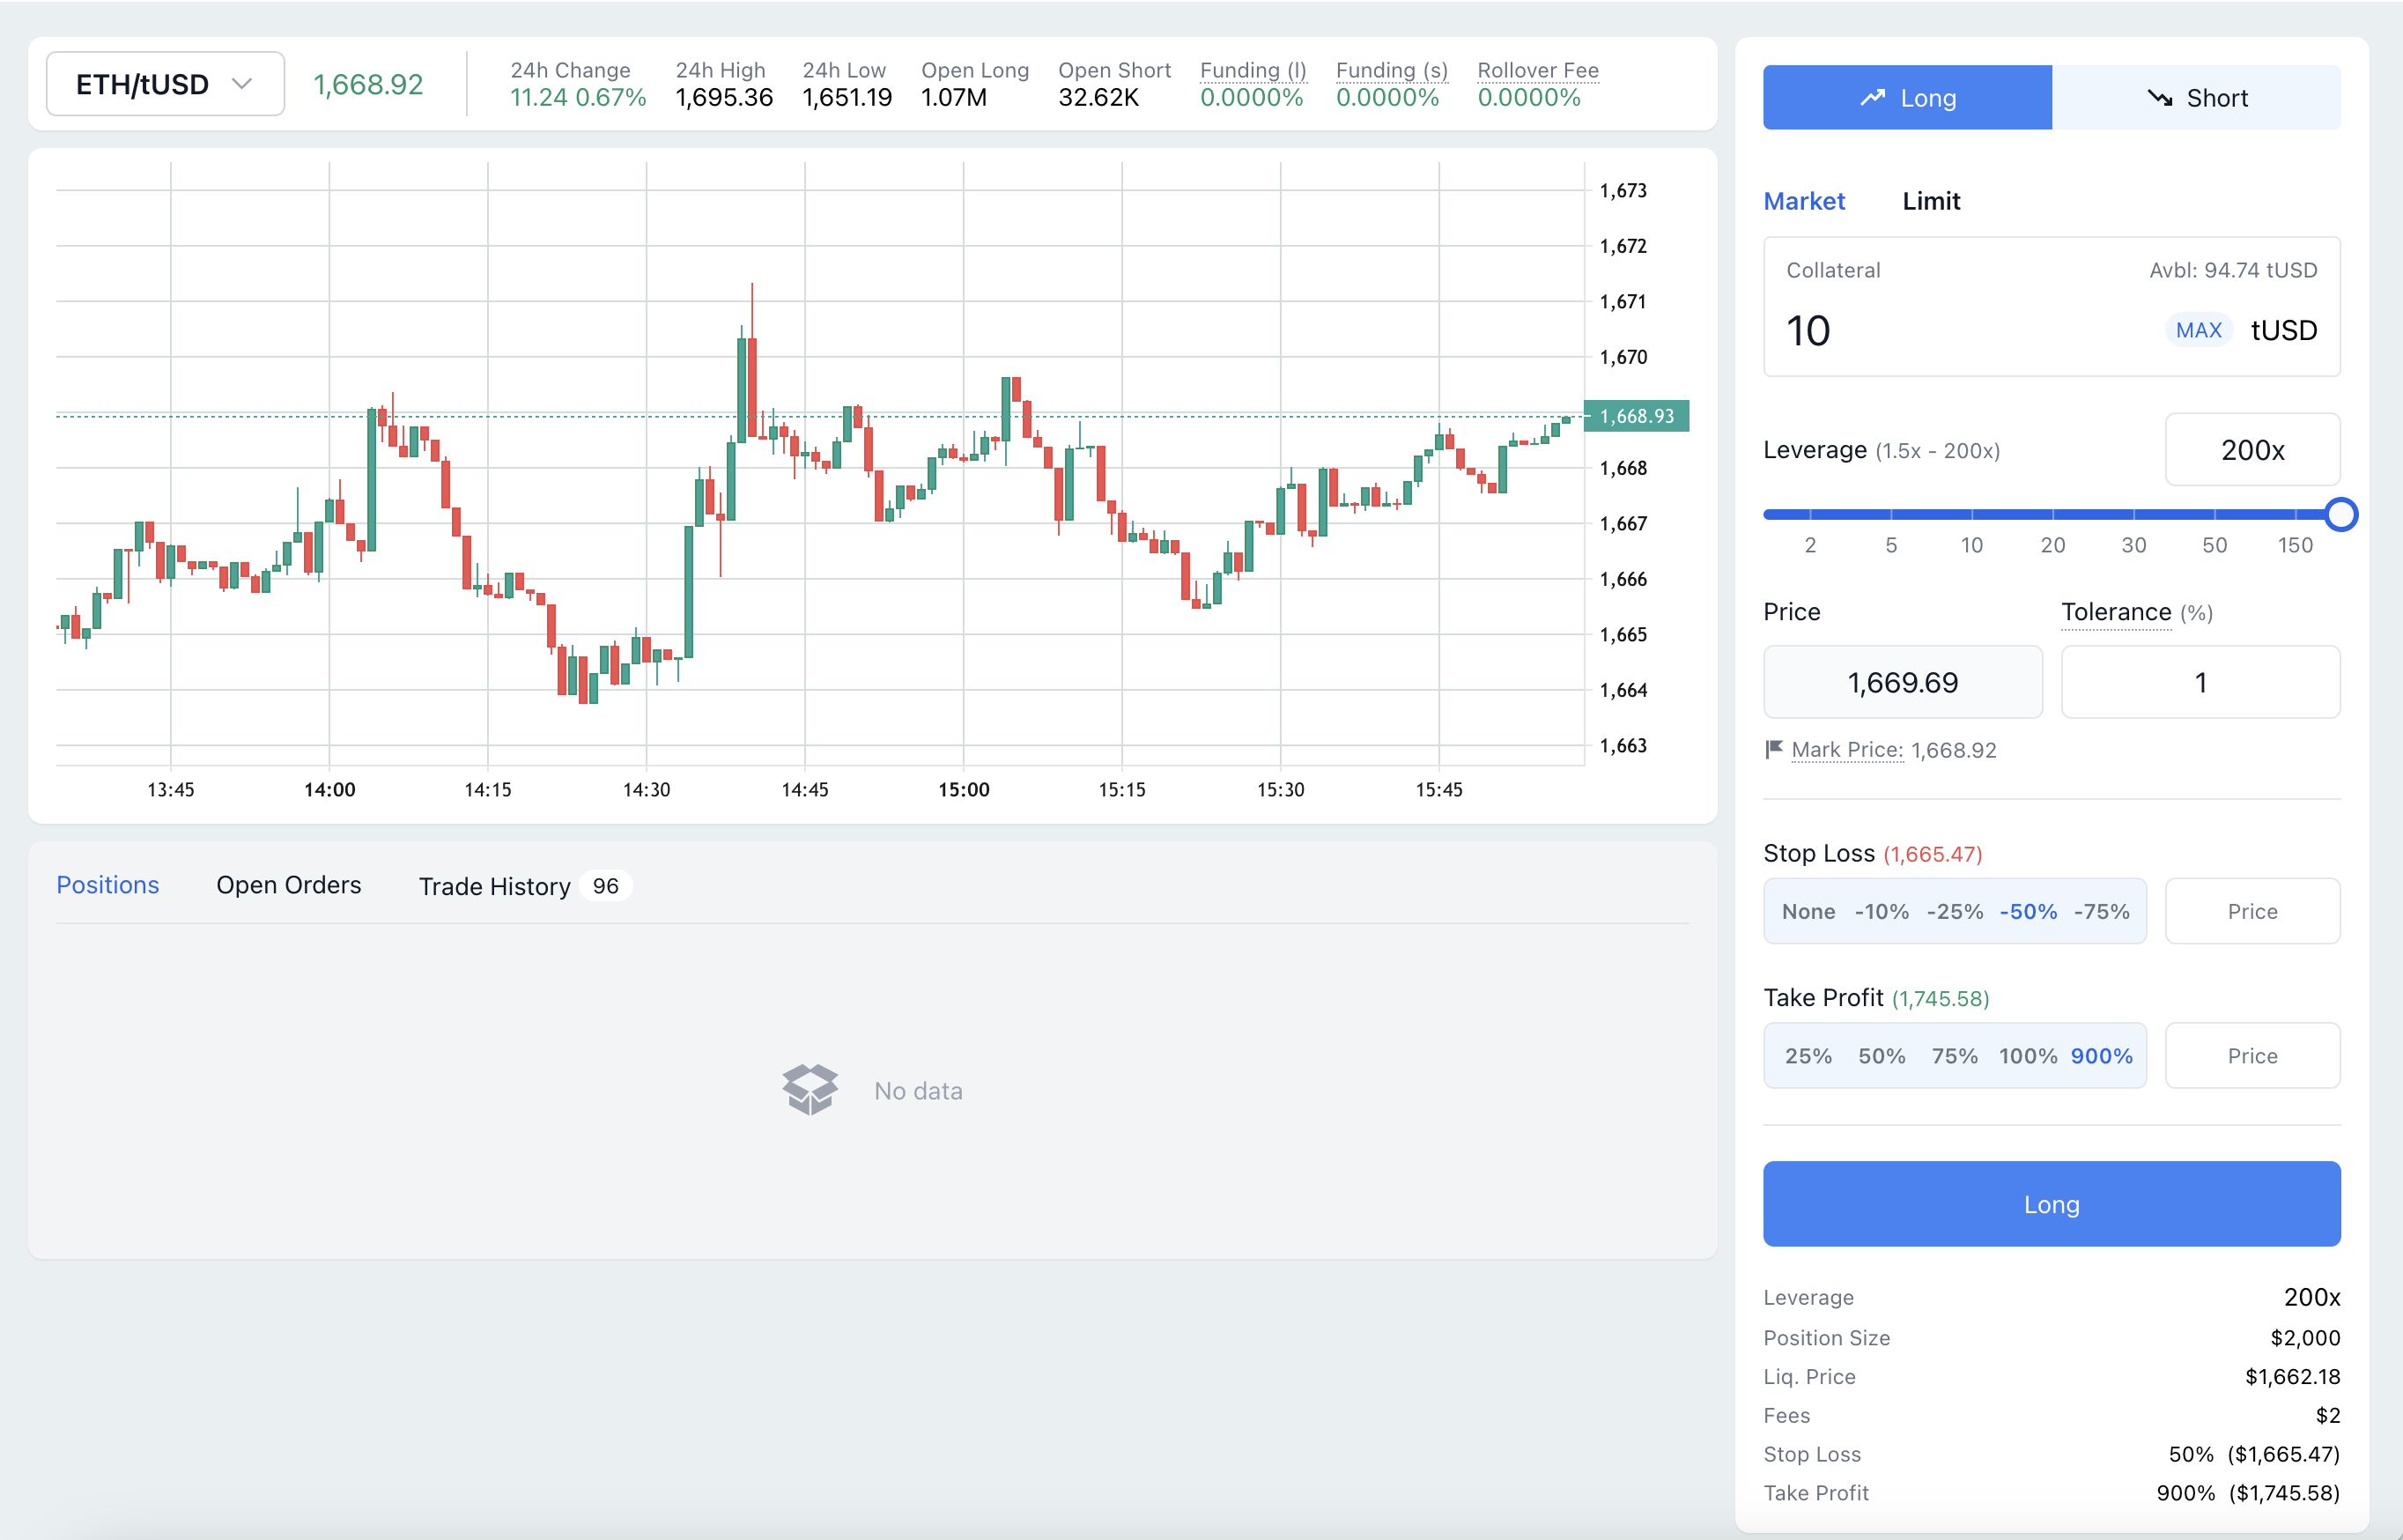Select None for stop loss
2403x1540 pixels.
click(1808, 911)
